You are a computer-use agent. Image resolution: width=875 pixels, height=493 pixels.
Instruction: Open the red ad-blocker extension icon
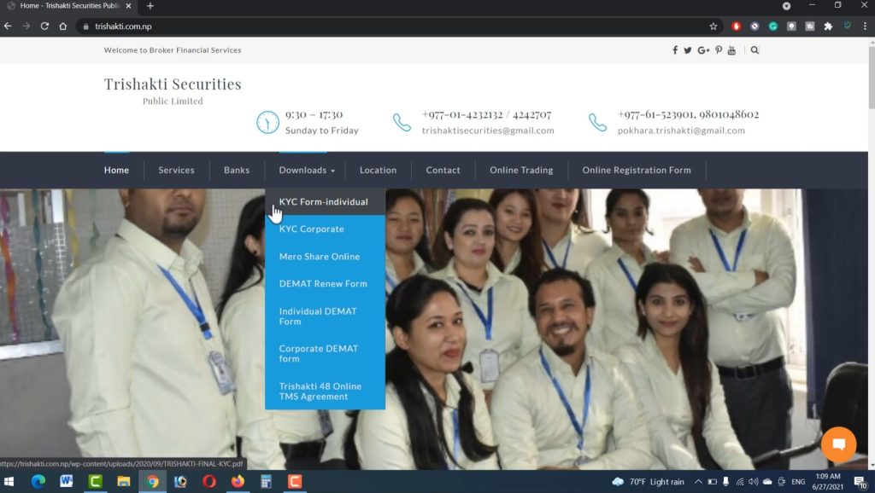click(736, 26)
